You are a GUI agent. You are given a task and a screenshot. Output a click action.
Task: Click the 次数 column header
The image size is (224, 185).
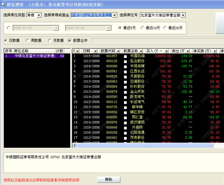point(59,51)
